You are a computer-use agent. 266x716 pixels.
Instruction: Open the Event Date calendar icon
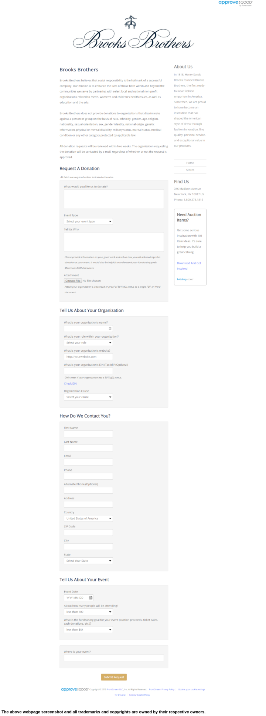click(x=91, y=598)
